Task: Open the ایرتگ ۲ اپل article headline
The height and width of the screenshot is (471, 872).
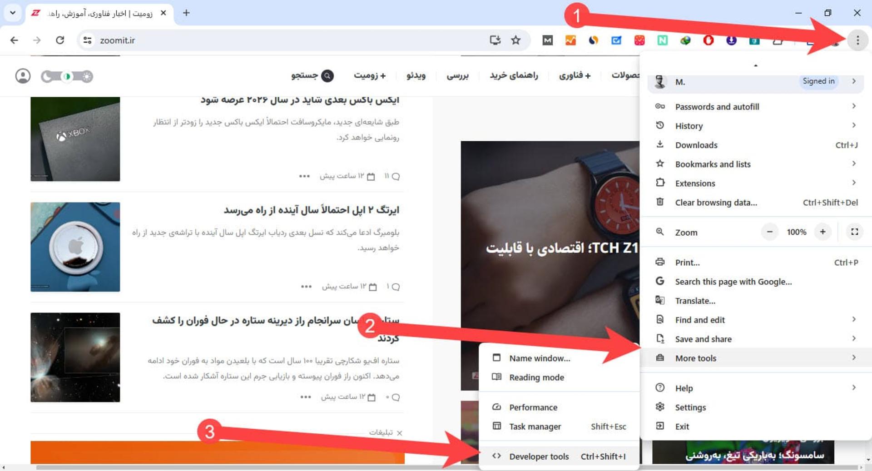Action: coord(311,210)
